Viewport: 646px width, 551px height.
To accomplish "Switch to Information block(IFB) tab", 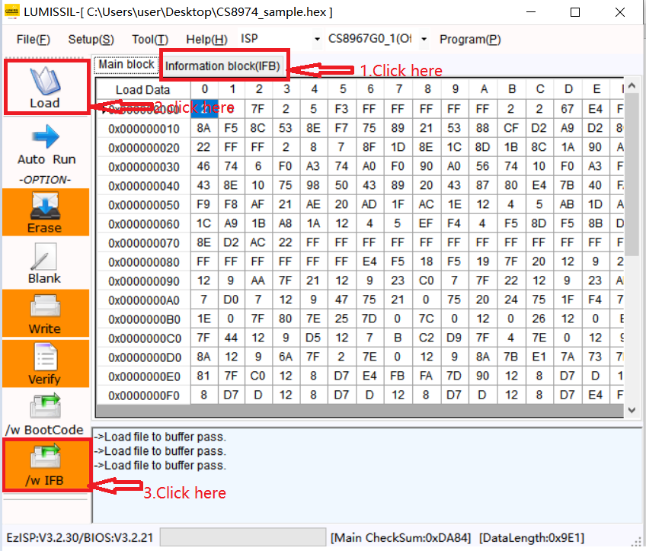I will click(x=224, y=66).
